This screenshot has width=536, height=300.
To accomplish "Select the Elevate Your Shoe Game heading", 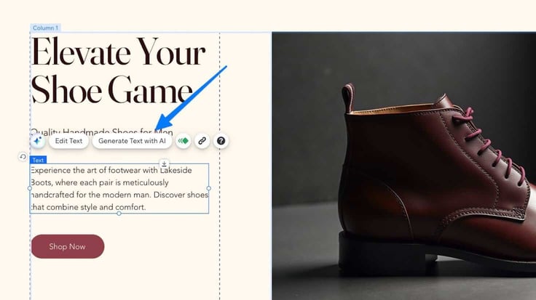I will tap(118, 71).
